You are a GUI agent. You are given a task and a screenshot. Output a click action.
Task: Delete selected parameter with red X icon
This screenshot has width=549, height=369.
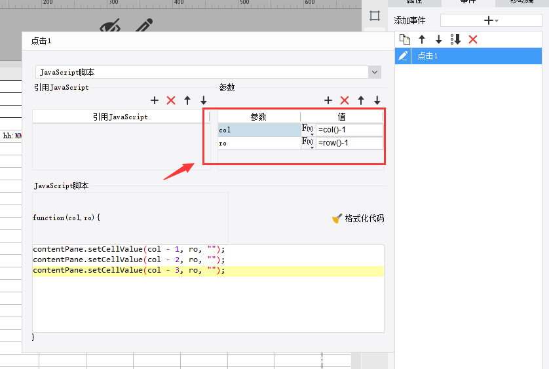345,100
